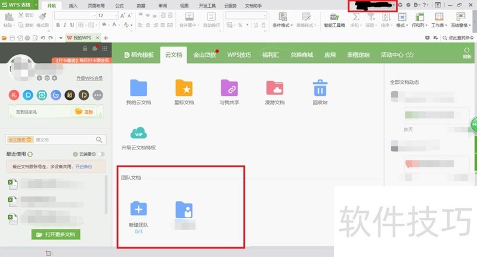Switch to the 数据 ribbon tab
This screenshot has height=257, width=477.
click(x=141, y=6)
